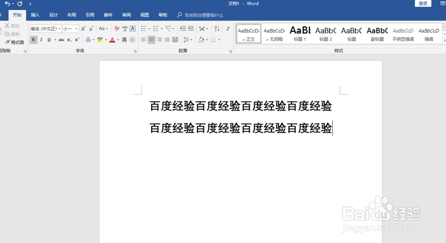Viewport: 446px width, 243px height.
Task: Open the 布局 ribbon tab
Action: (72, 15)
